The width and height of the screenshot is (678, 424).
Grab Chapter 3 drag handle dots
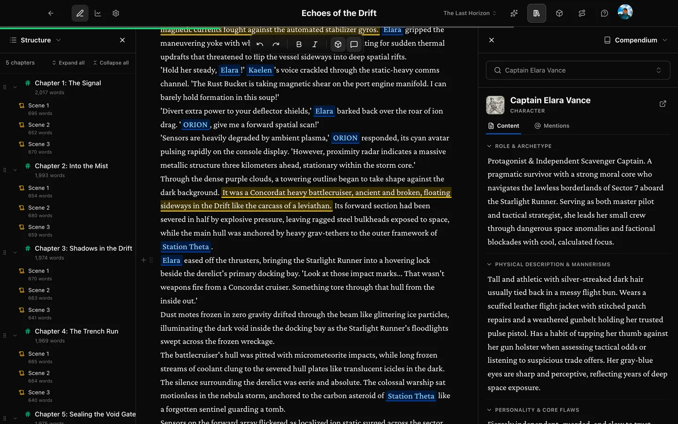tap(5, 253)
